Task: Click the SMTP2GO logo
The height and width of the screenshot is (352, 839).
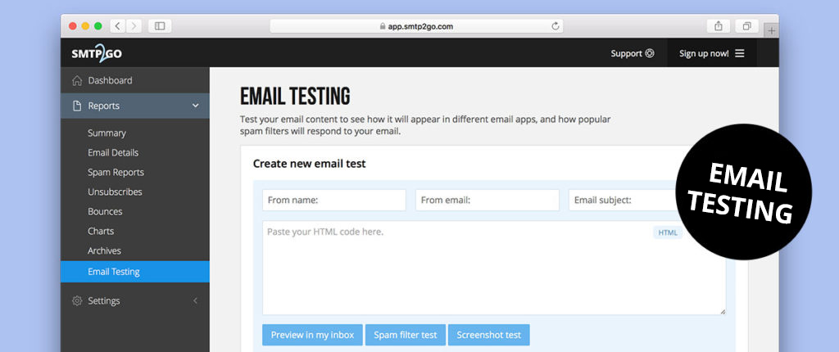Action: click(97, 53)
